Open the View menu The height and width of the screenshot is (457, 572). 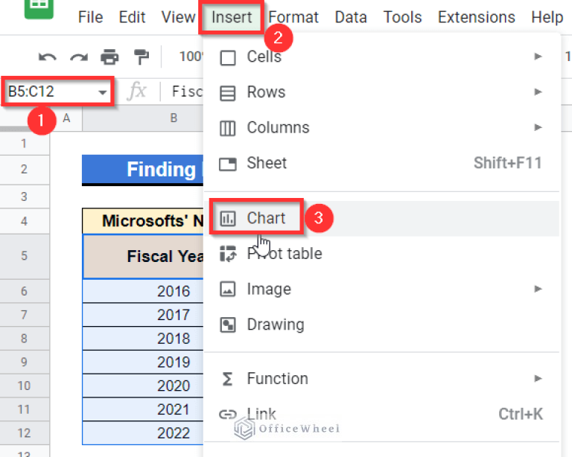point(178,17)
